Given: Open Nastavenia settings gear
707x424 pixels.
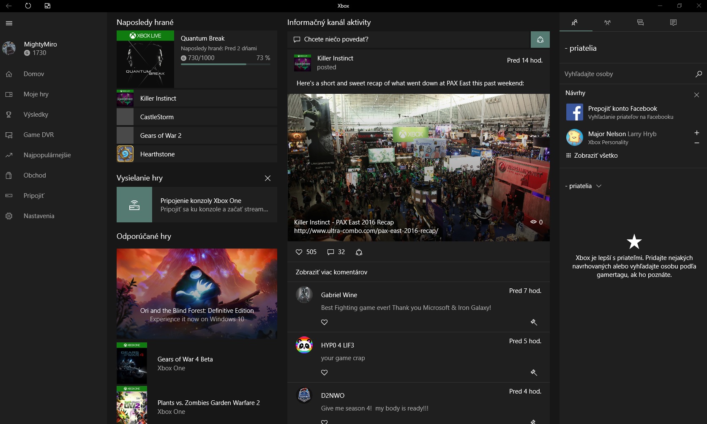Looking at the screenshot, I should point(9,216).
